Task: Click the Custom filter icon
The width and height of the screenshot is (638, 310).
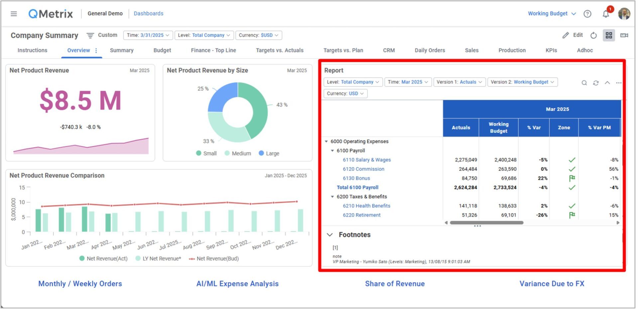Action: point(90,35)
